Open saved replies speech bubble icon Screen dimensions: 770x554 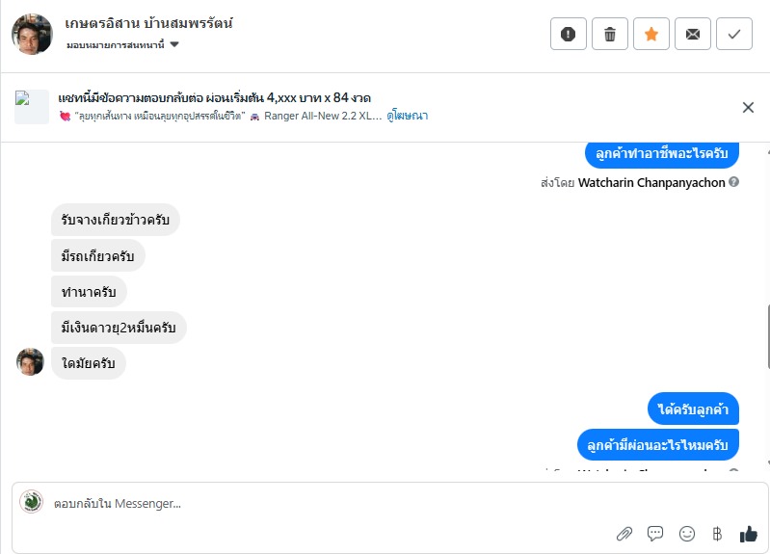(655, 534)
